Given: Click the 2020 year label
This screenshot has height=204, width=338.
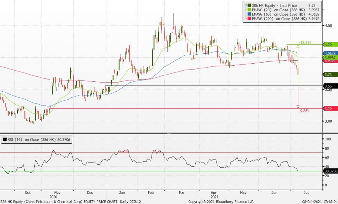Looking at the screenshot, I should tap(53, 197).
